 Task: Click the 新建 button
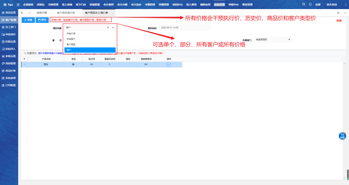click(x=28, y=20)
